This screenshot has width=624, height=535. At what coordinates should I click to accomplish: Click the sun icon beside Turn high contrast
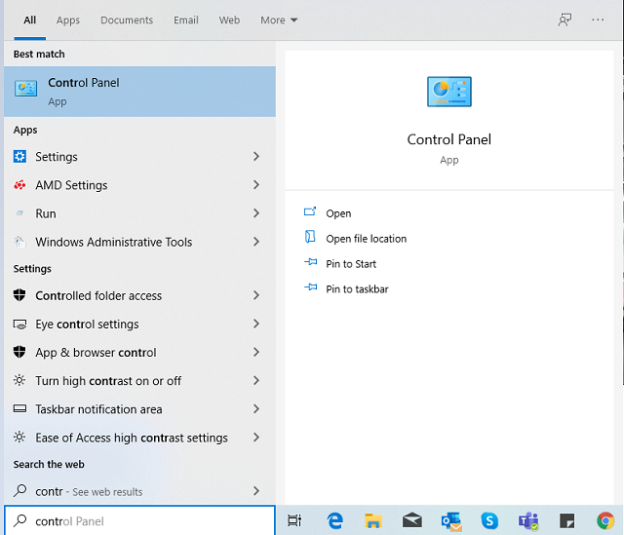tap(19, 381)
